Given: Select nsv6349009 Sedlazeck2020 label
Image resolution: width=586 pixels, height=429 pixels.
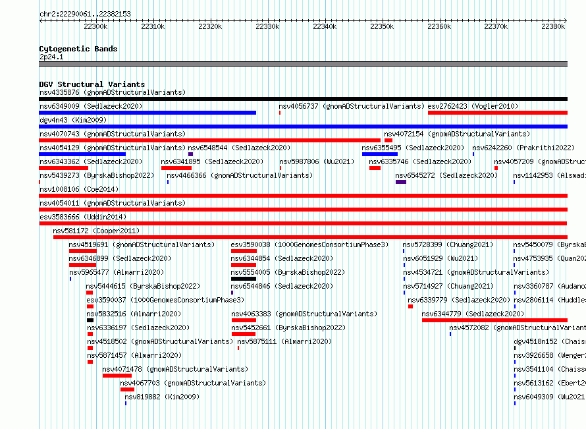Looking at the screenshot, I should [91, 106].
